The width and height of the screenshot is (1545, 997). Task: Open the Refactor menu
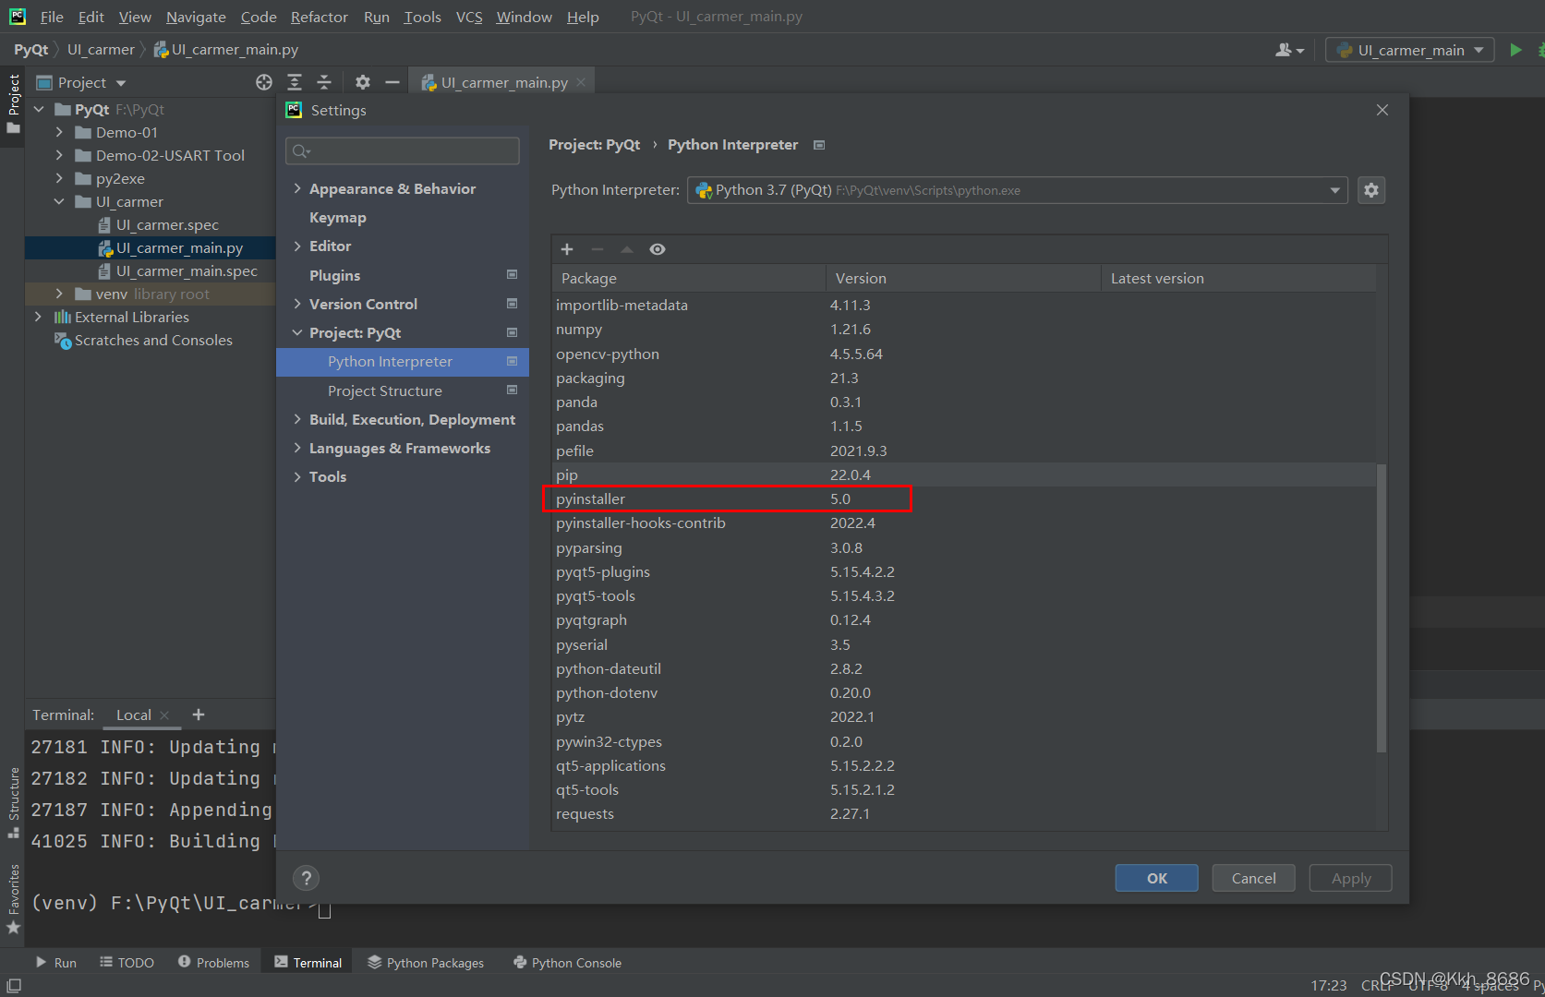point(319,17)
